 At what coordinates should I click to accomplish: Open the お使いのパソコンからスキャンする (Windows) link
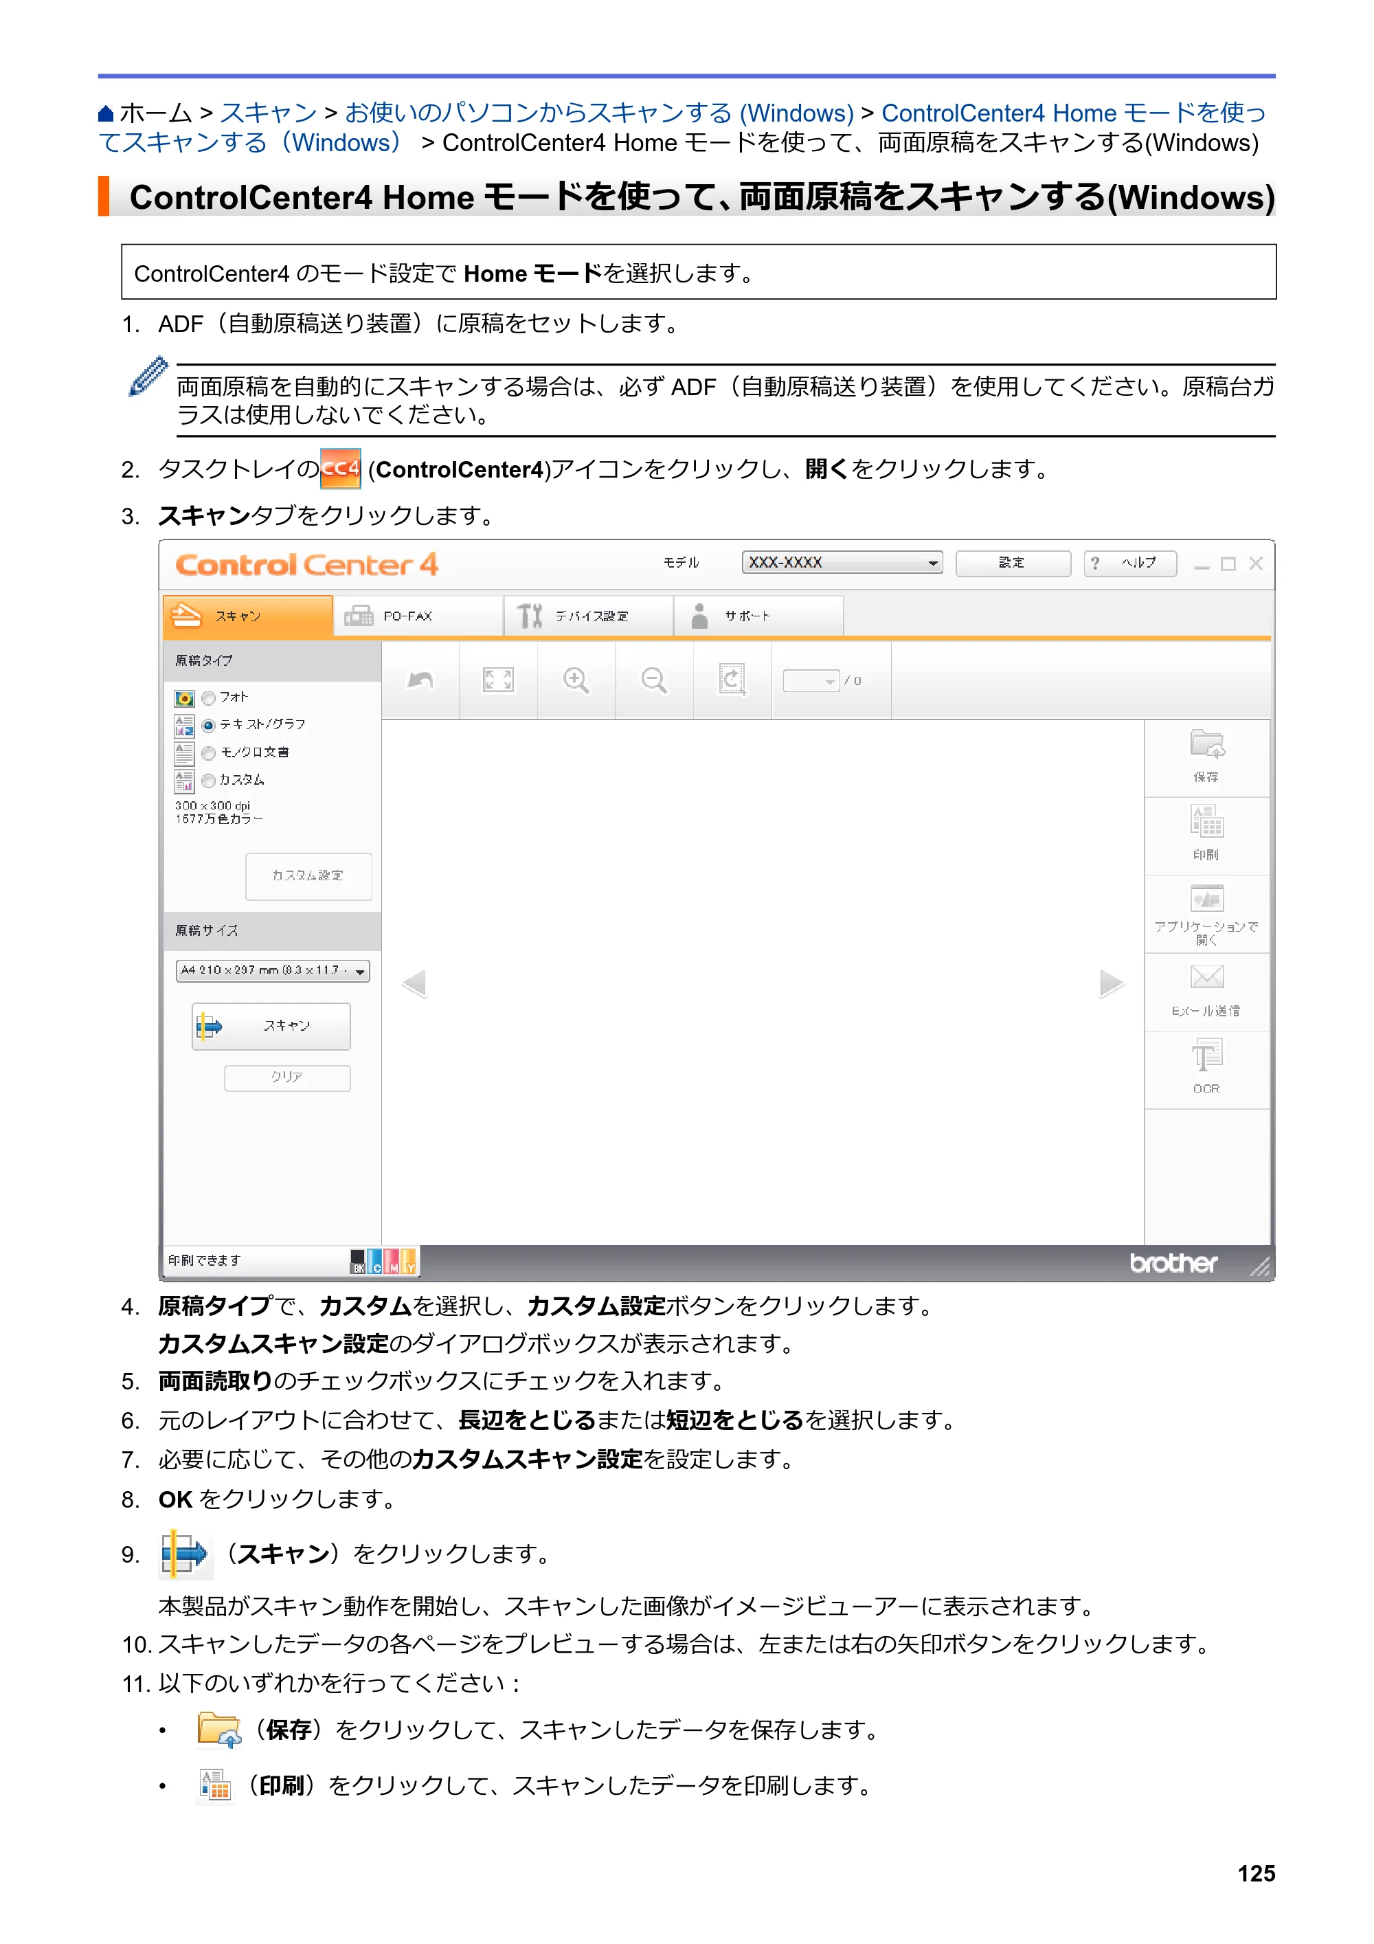pos(599,113)
